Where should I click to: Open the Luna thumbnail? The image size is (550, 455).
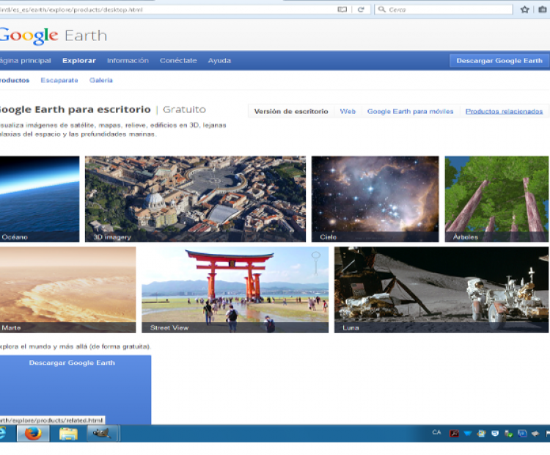[441, 290]
